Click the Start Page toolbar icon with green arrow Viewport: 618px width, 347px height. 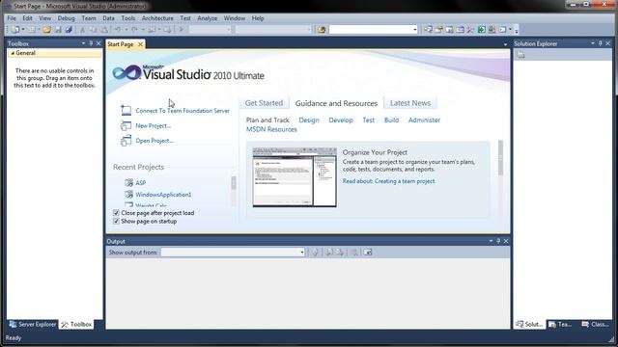(x=481, y=30)
